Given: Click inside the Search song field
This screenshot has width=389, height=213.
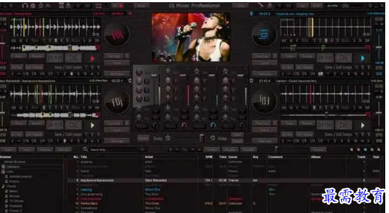Looking at the screenshot, I should (x=113, y=150).
